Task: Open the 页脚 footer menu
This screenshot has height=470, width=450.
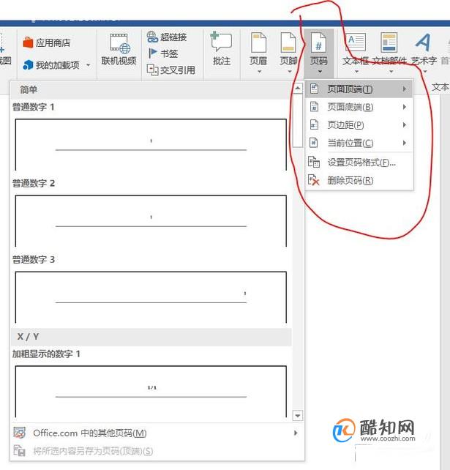Action: [x=288, y=53]
